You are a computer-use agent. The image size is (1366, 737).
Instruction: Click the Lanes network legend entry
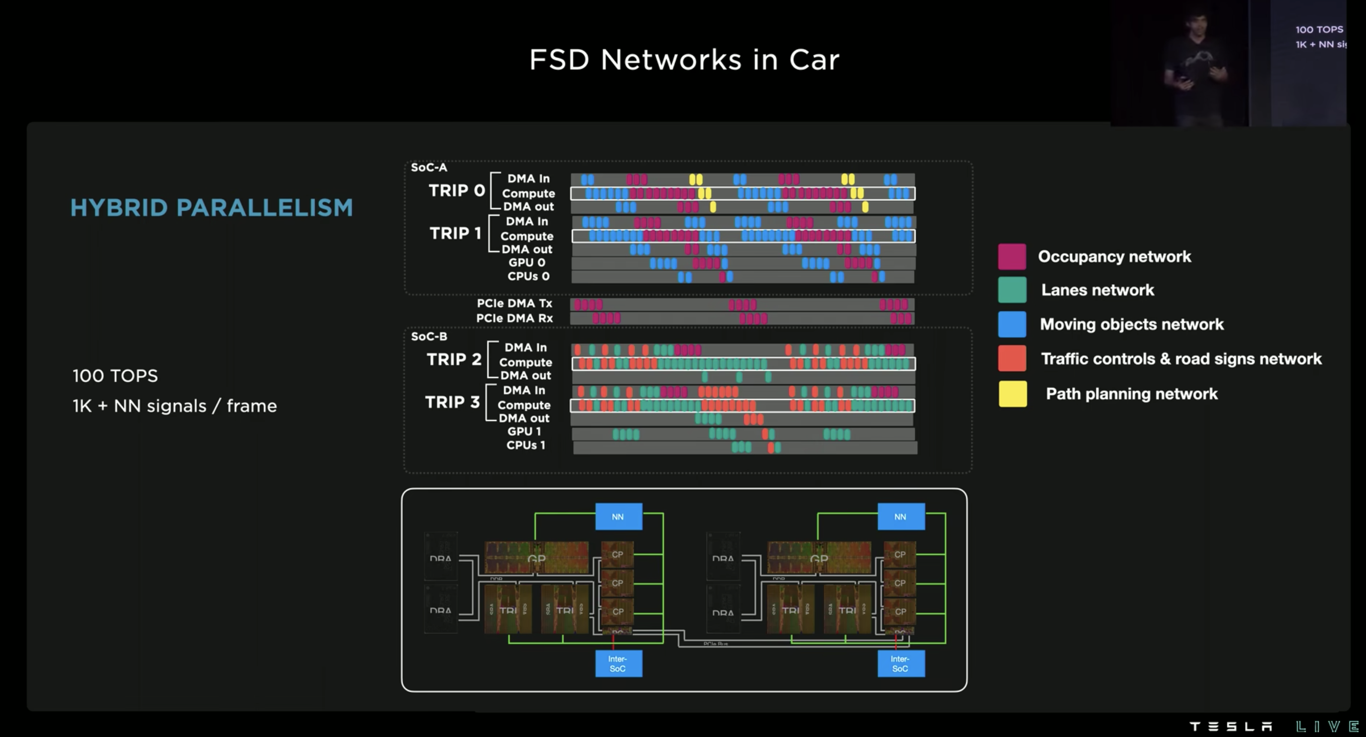pos(1012,290)
